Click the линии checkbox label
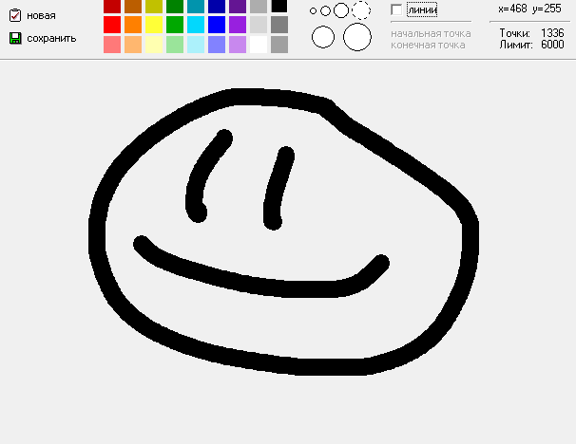 [422, 9]
